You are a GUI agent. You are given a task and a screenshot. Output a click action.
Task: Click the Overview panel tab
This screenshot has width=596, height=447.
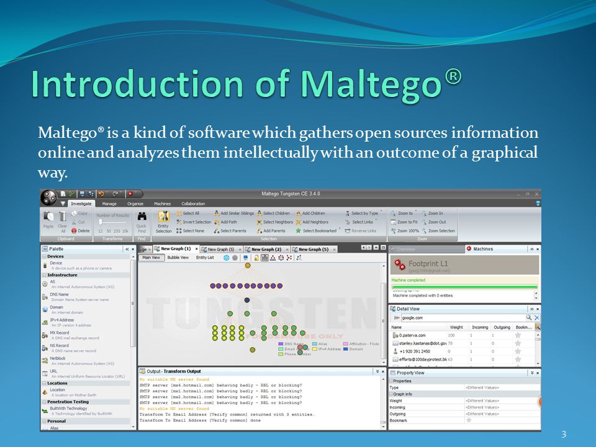pos(426,250)
